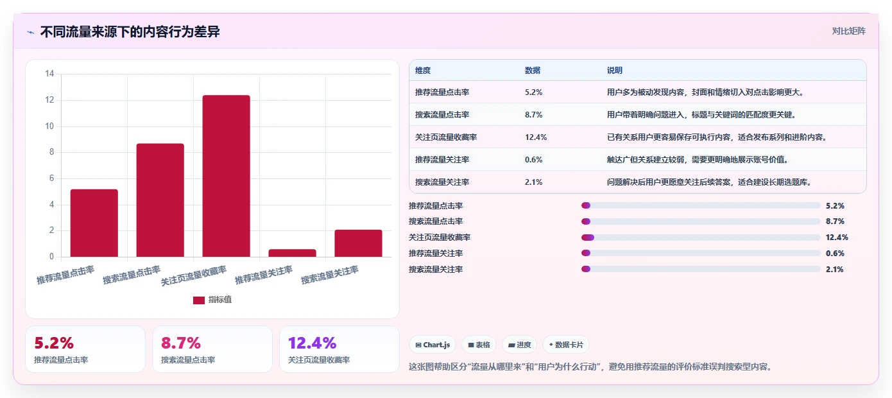Screen dimensions: 892x398
Task: Click the 搜索流量关注率 label in the progress list
Action: click(436, 270)
